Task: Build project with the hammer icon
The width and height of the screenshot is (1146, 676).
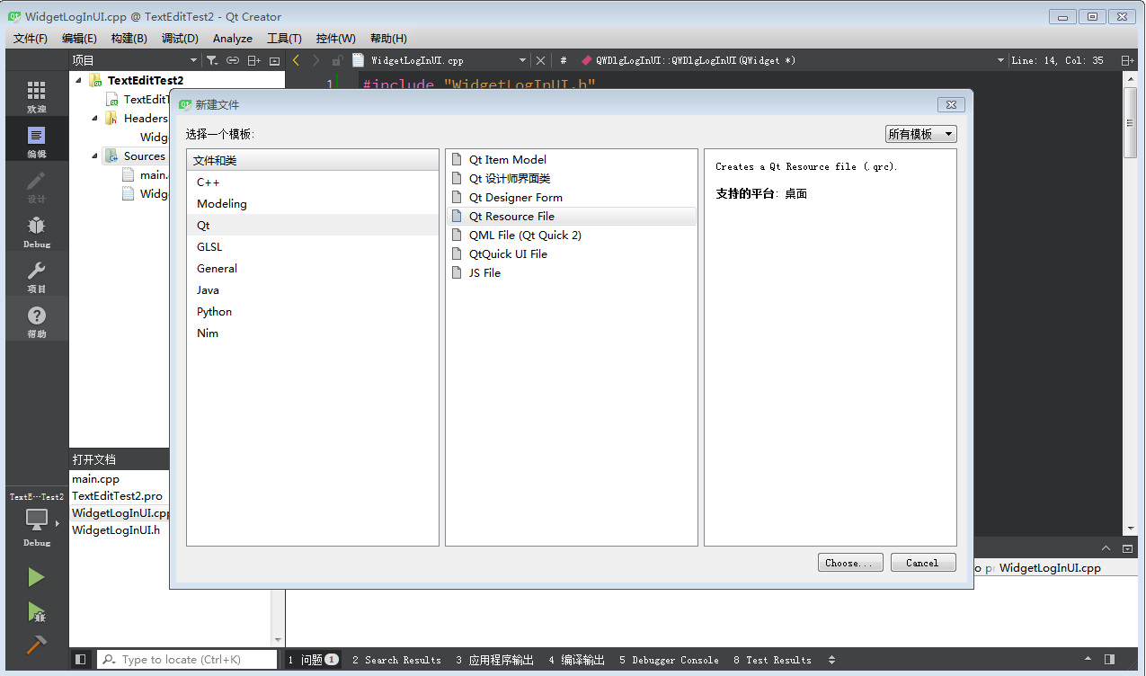Action: click(x=36, y=645)
